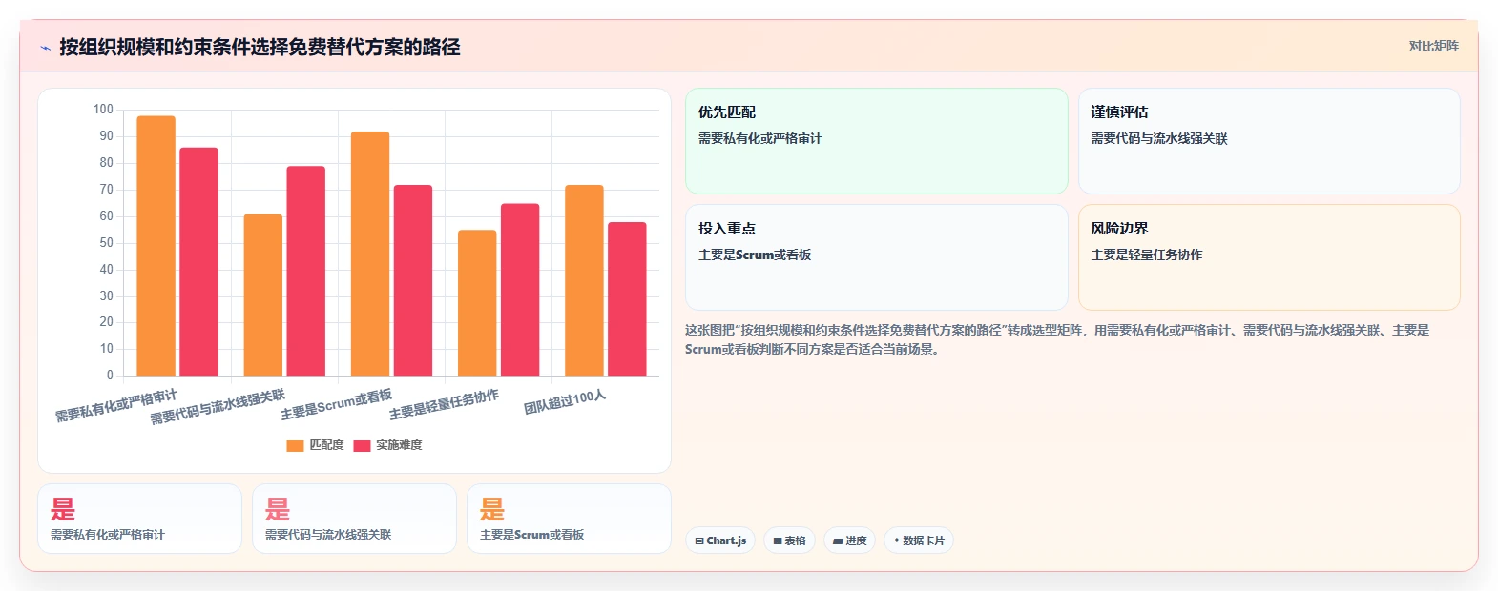Click 需要私有化或严格审计 text in 优先匹配 card
1498x591 pixels.
click(x=759, y=138)
